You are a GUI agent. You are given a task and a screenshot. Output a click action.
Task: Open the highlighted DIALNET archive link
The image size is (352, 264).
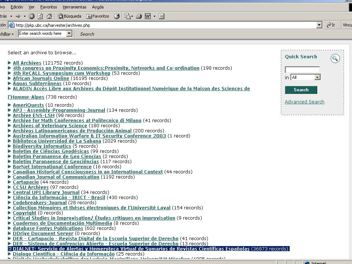tap(131, 249)
